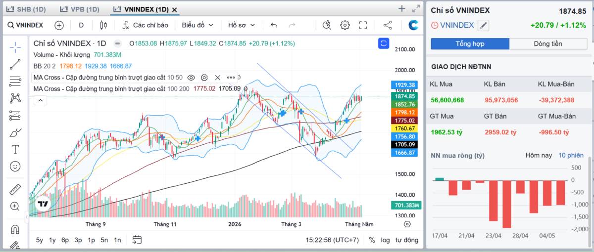Toggle log scale
This screenshot has height=252, width=594.
tap(385, 240)
